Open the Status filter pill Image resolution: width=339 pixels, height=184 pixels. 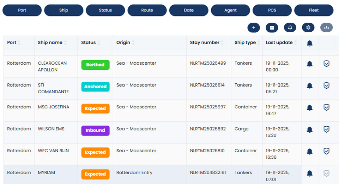pos(105,10)
